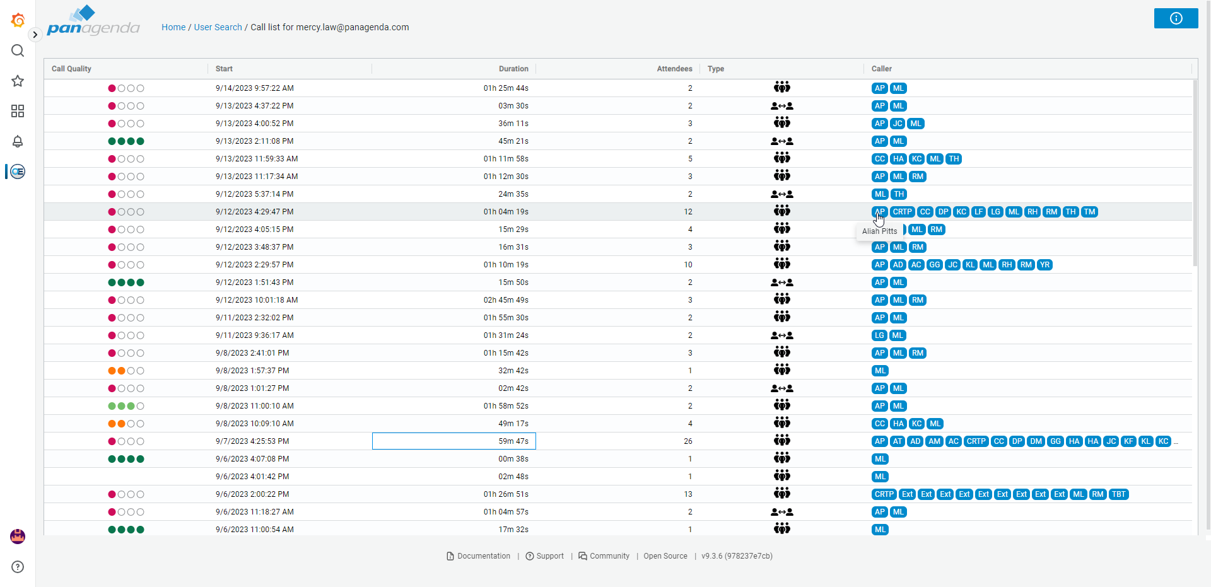
Task: Sort by Call Quality column header
Action: (71, 69)
